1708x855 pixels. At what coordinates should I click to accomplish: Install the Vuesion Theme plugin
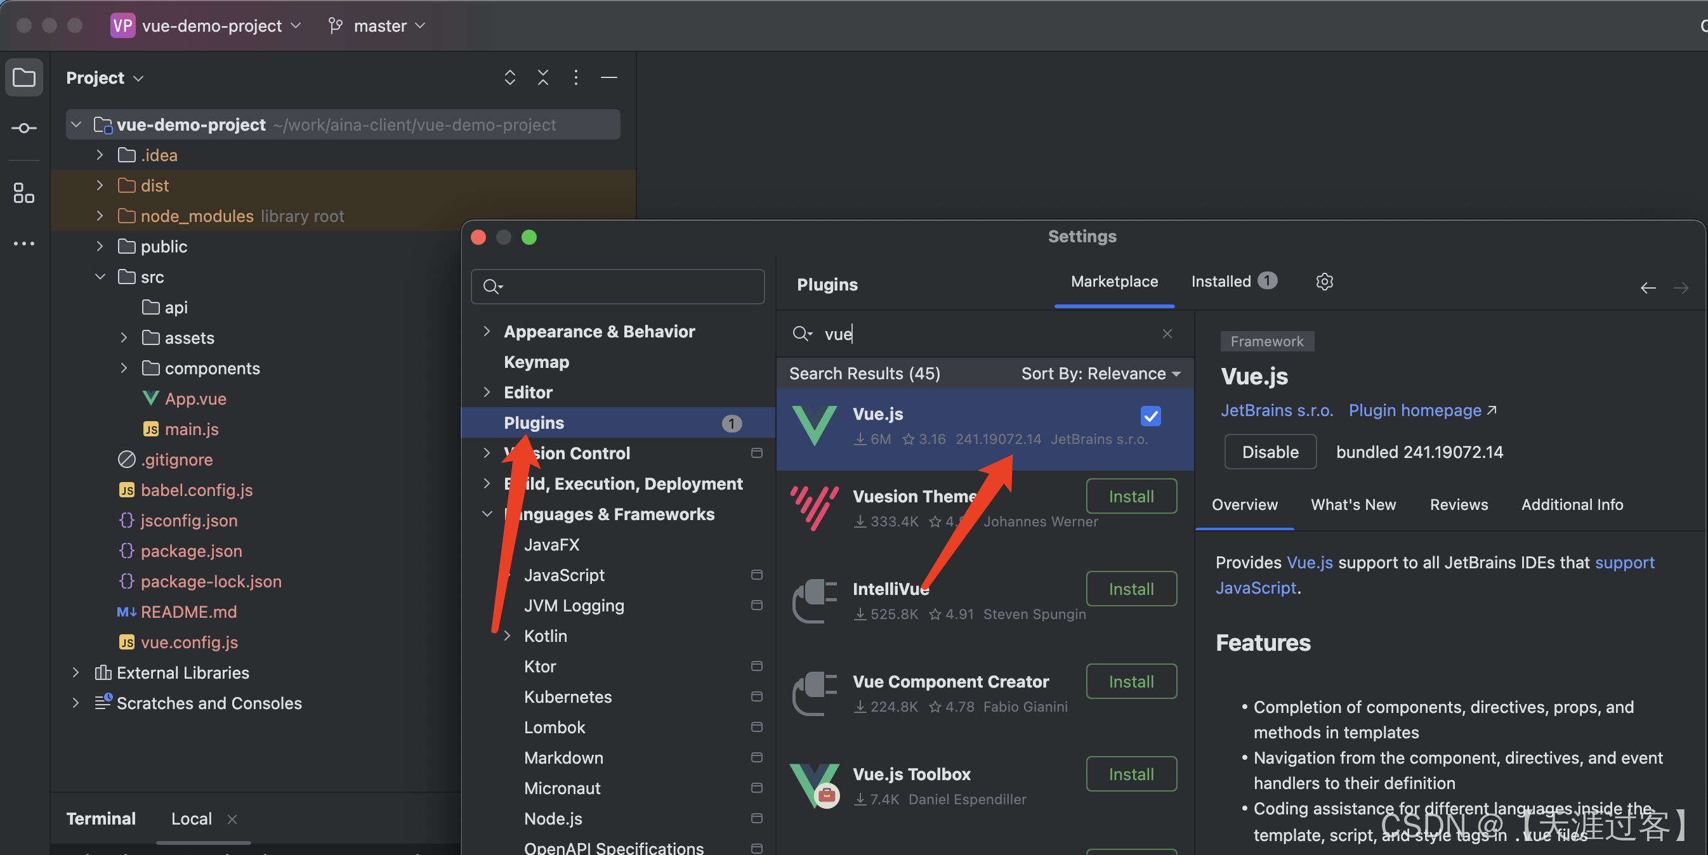point(1131,497)
